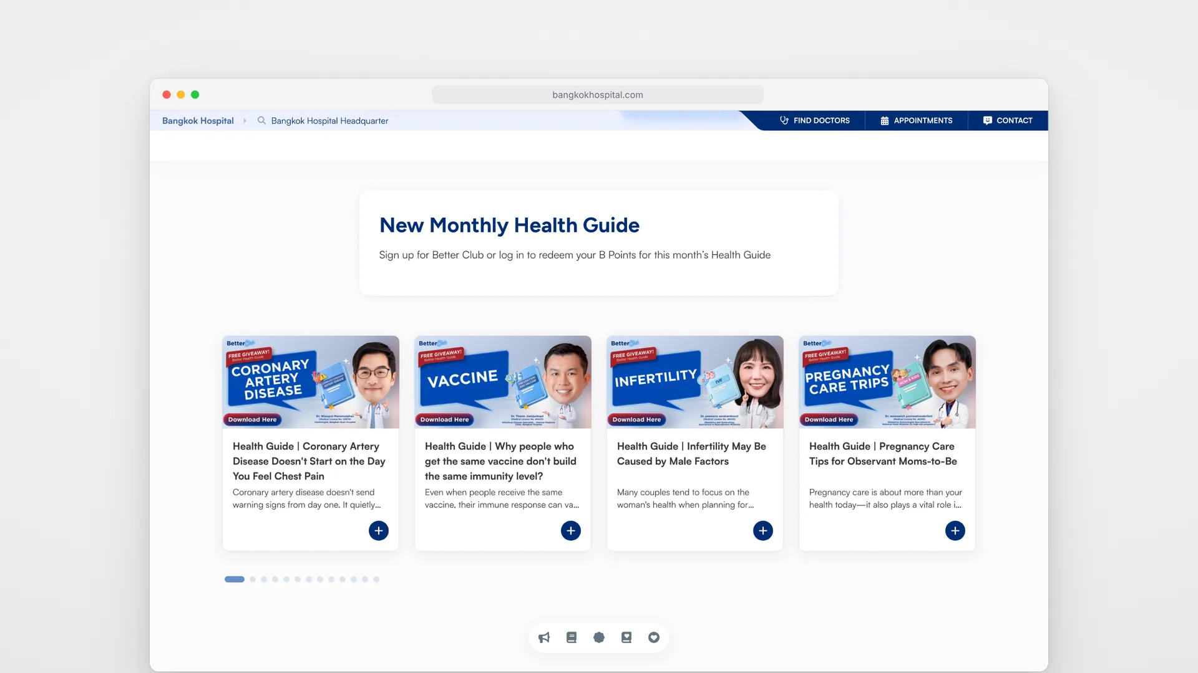Expand the vaccine guide card plus button
Viewport: 1198px width, 673px height.
pyautogui.click(x=571, y=530)
